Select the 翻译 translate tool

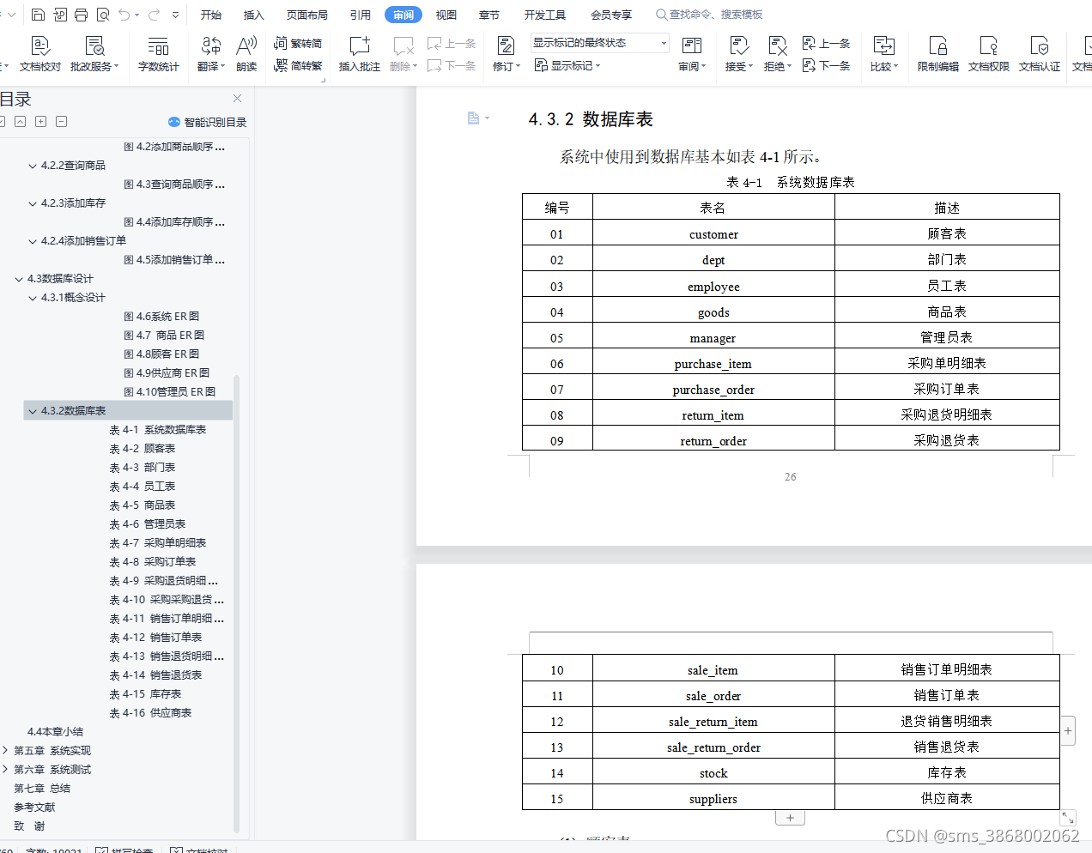pos(209,51)
